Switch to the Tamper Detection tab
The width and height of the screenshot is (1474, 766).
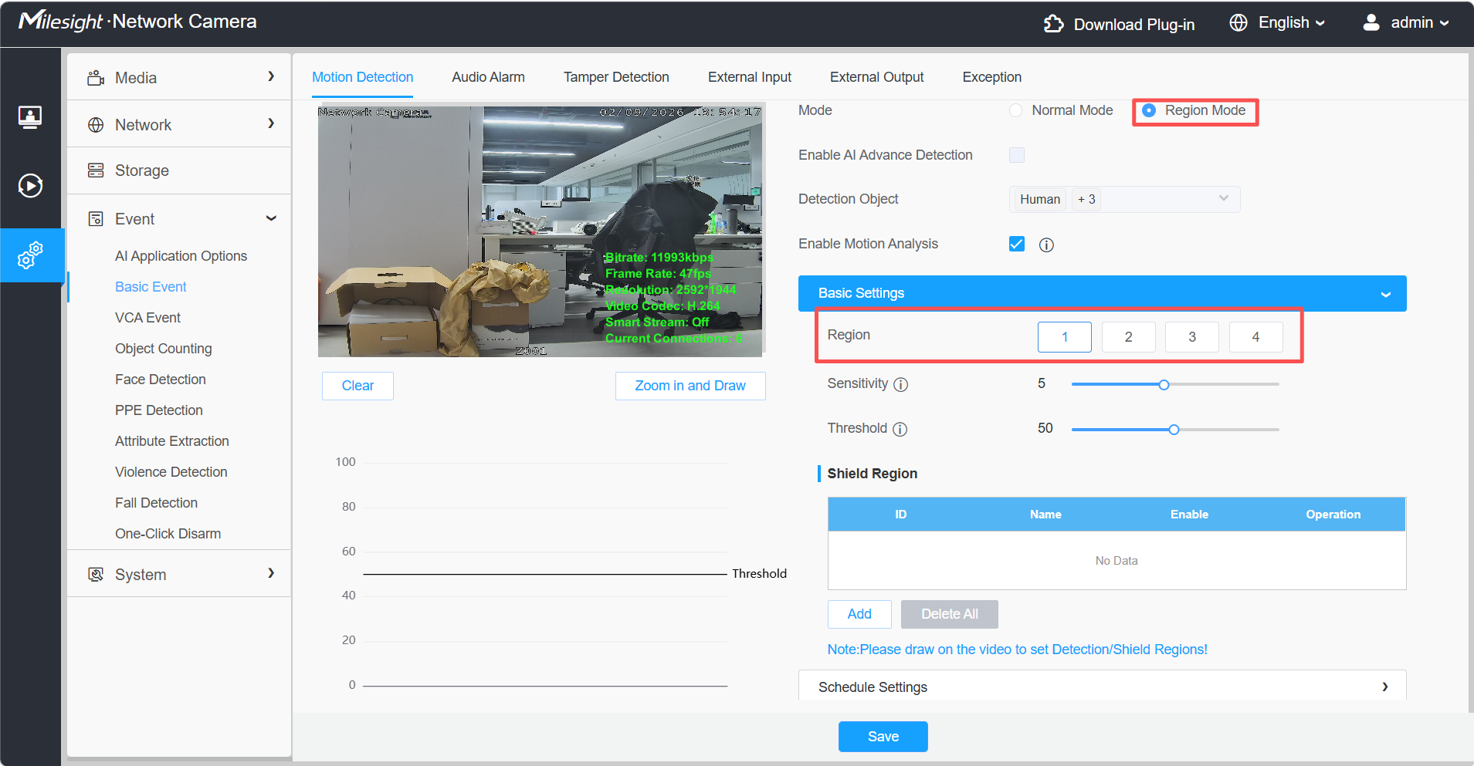click(x=615, y=77)
